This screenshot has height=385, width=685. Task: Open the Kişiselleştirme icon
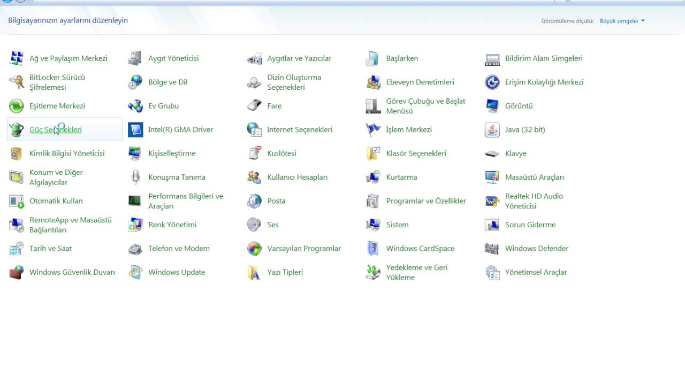point(135,153)
